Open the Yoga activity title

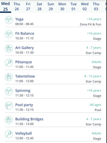coord(19,19)
